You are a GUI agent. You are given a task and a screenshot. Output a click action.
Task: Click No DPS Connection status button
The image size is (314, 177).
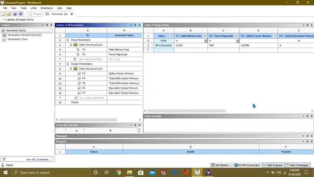coord(247,165)
